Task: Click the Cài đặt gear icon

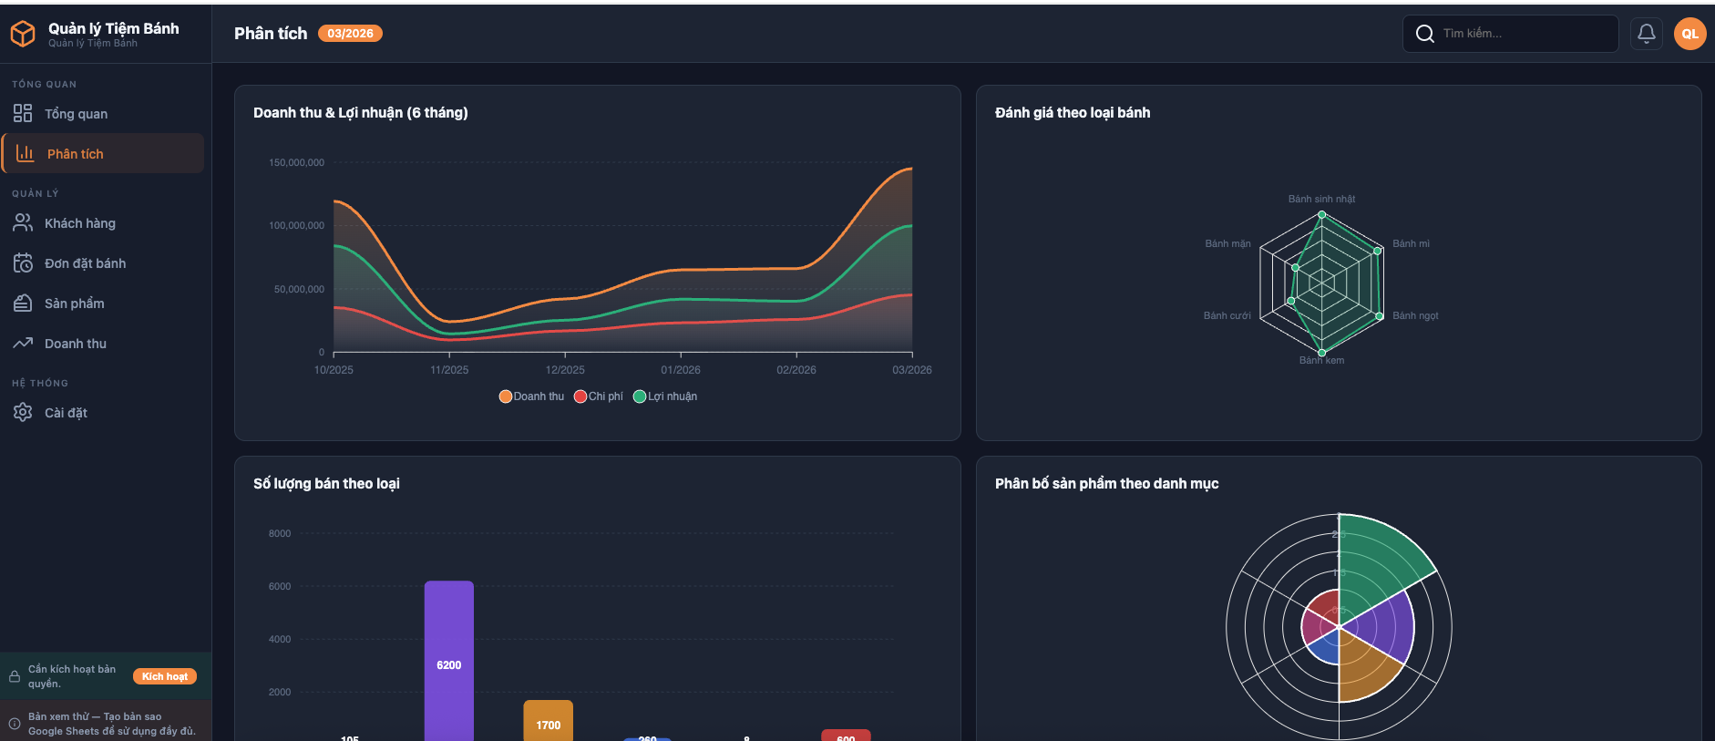Action: click(23, 412)
